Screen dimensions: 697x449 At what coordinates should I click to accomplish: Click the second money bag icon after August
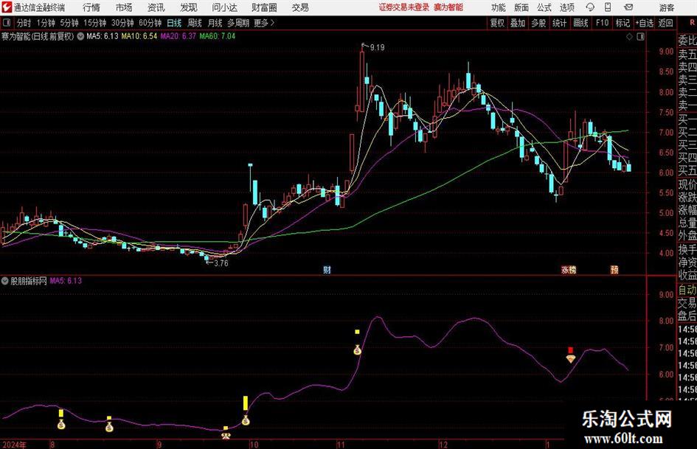[109, 427]
